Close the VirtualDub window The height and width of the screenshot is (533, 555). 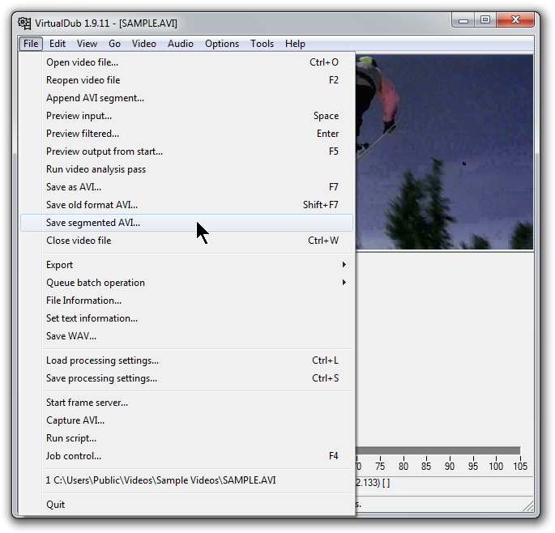coord(515,20)
